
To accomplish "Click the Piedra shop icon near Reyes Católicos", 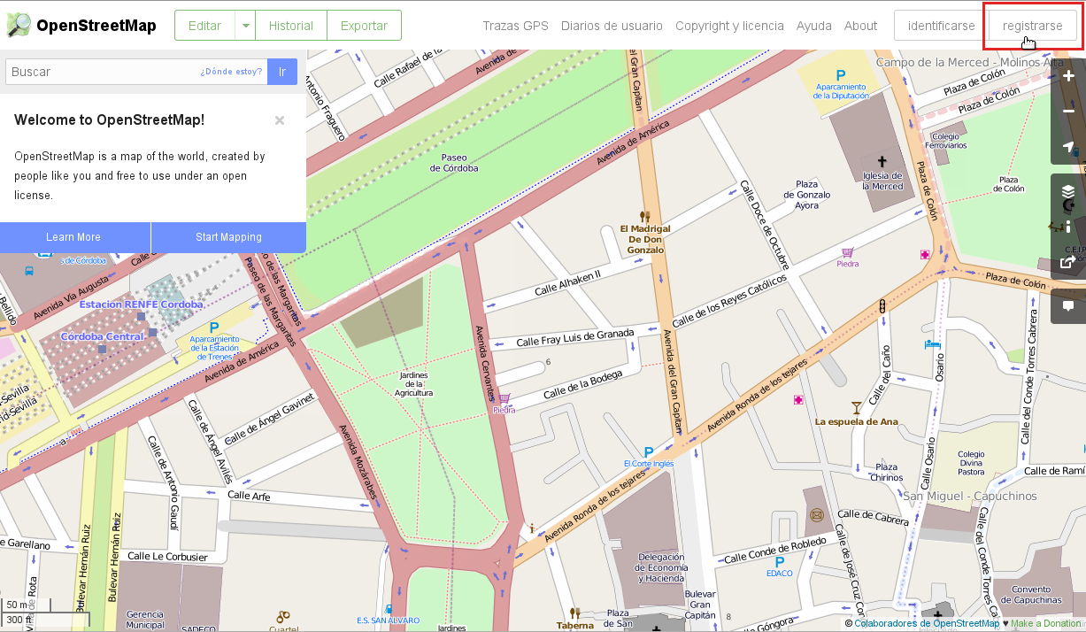I will coord(848,252).
